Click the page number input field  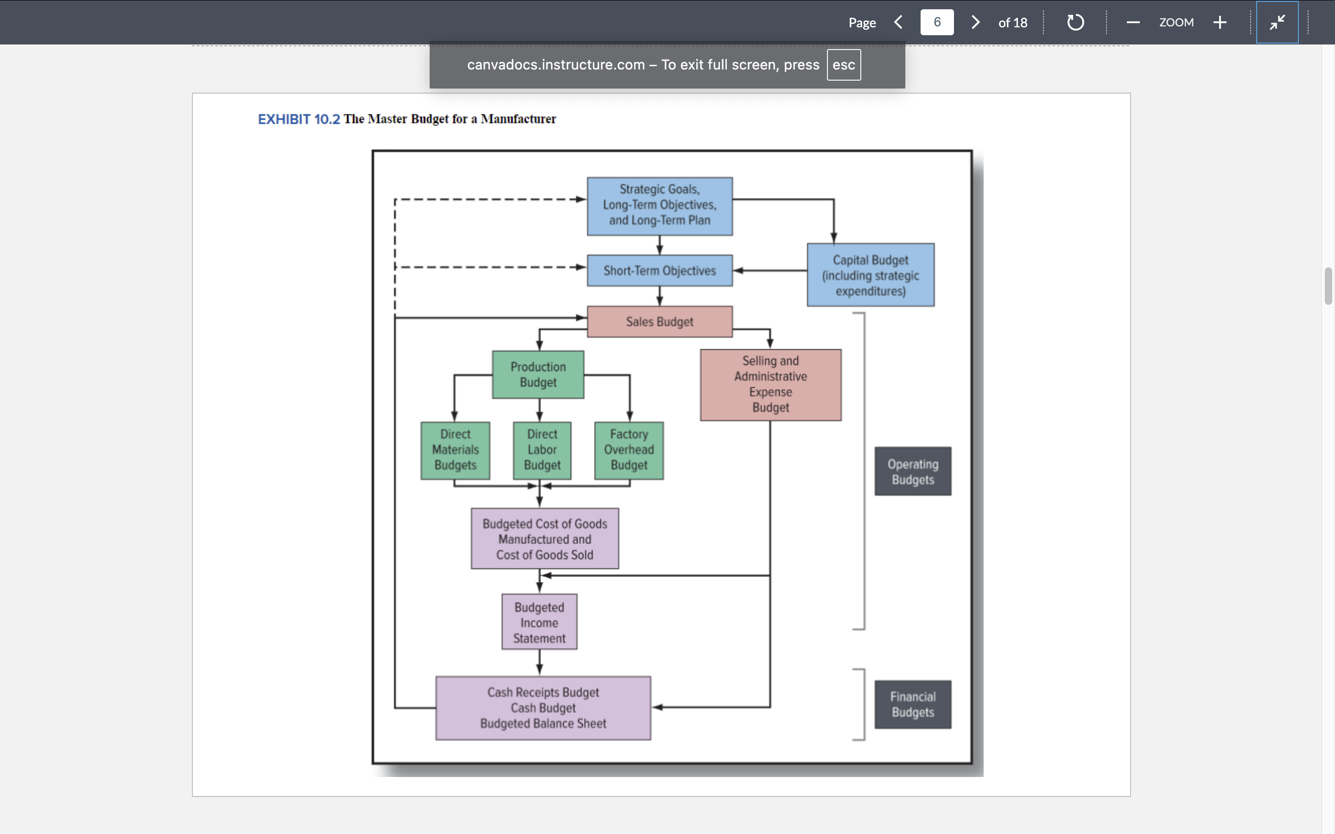pos(937,22)
